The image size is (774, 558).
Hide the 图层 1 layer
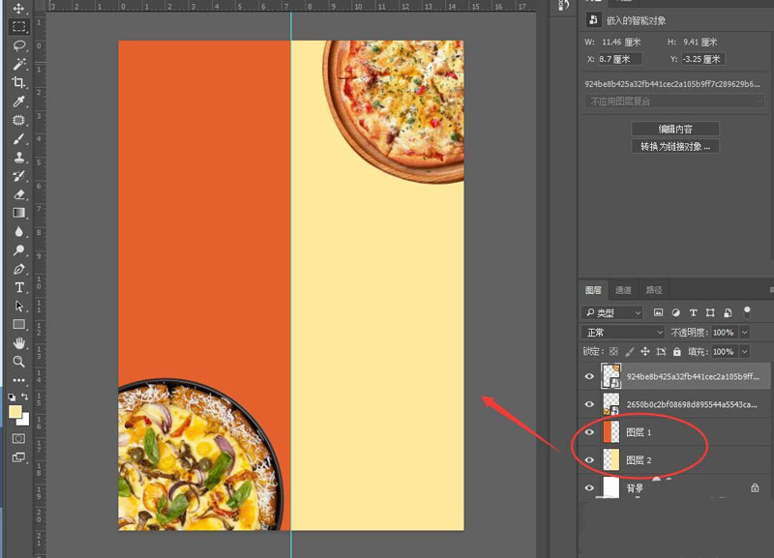pyautogui.click(x=589, y=432)
